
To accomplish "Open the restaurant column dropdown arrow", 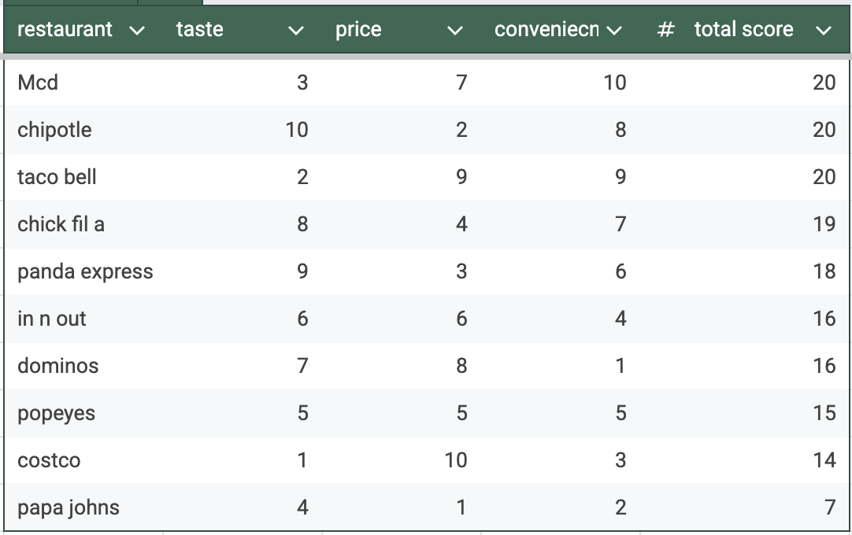I will (137, 31).
